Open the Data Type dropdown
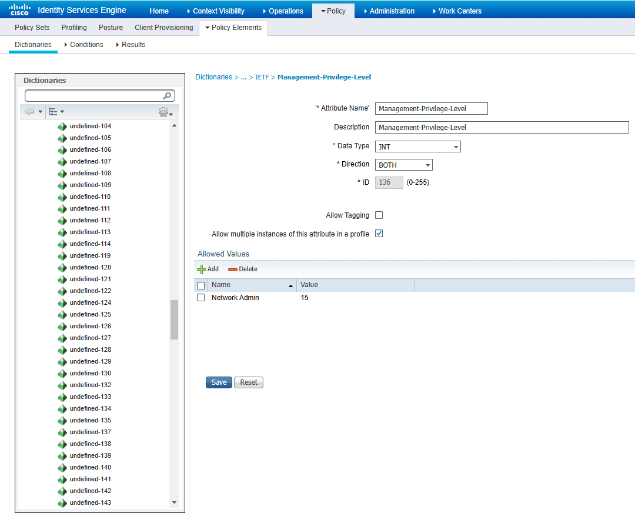 [417, 147]
